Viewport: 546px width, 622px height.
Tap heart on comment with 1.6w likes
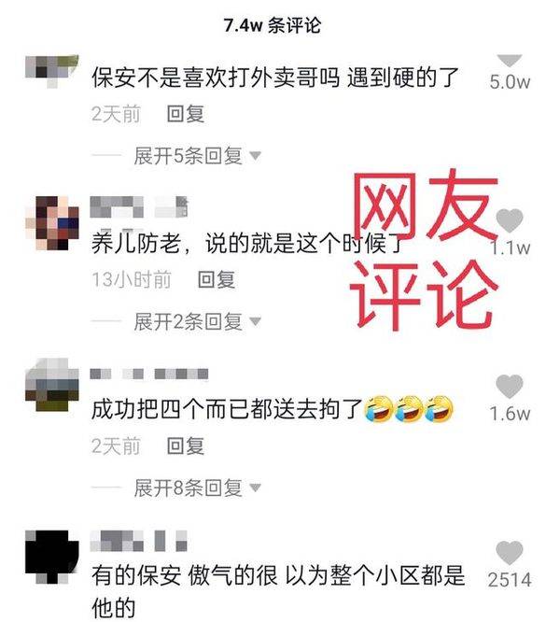click(510, 387)
